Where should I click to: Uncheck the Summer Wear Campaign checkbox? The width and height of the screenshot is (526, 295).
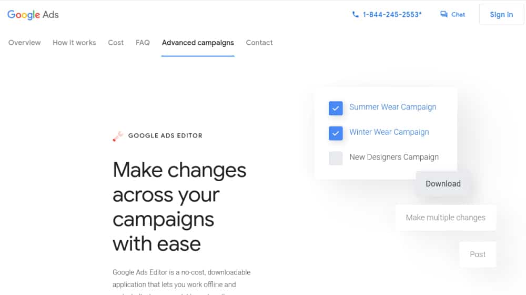(336, 108)
